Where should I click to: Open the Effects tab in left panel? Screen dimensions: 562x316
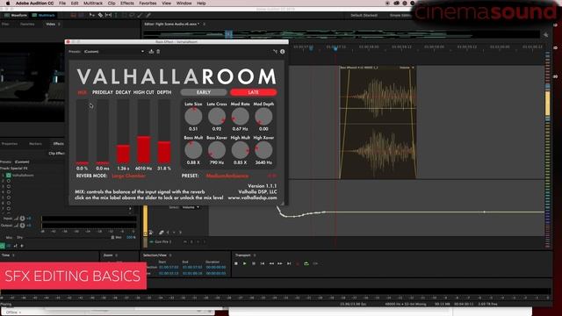pos(59,144)
